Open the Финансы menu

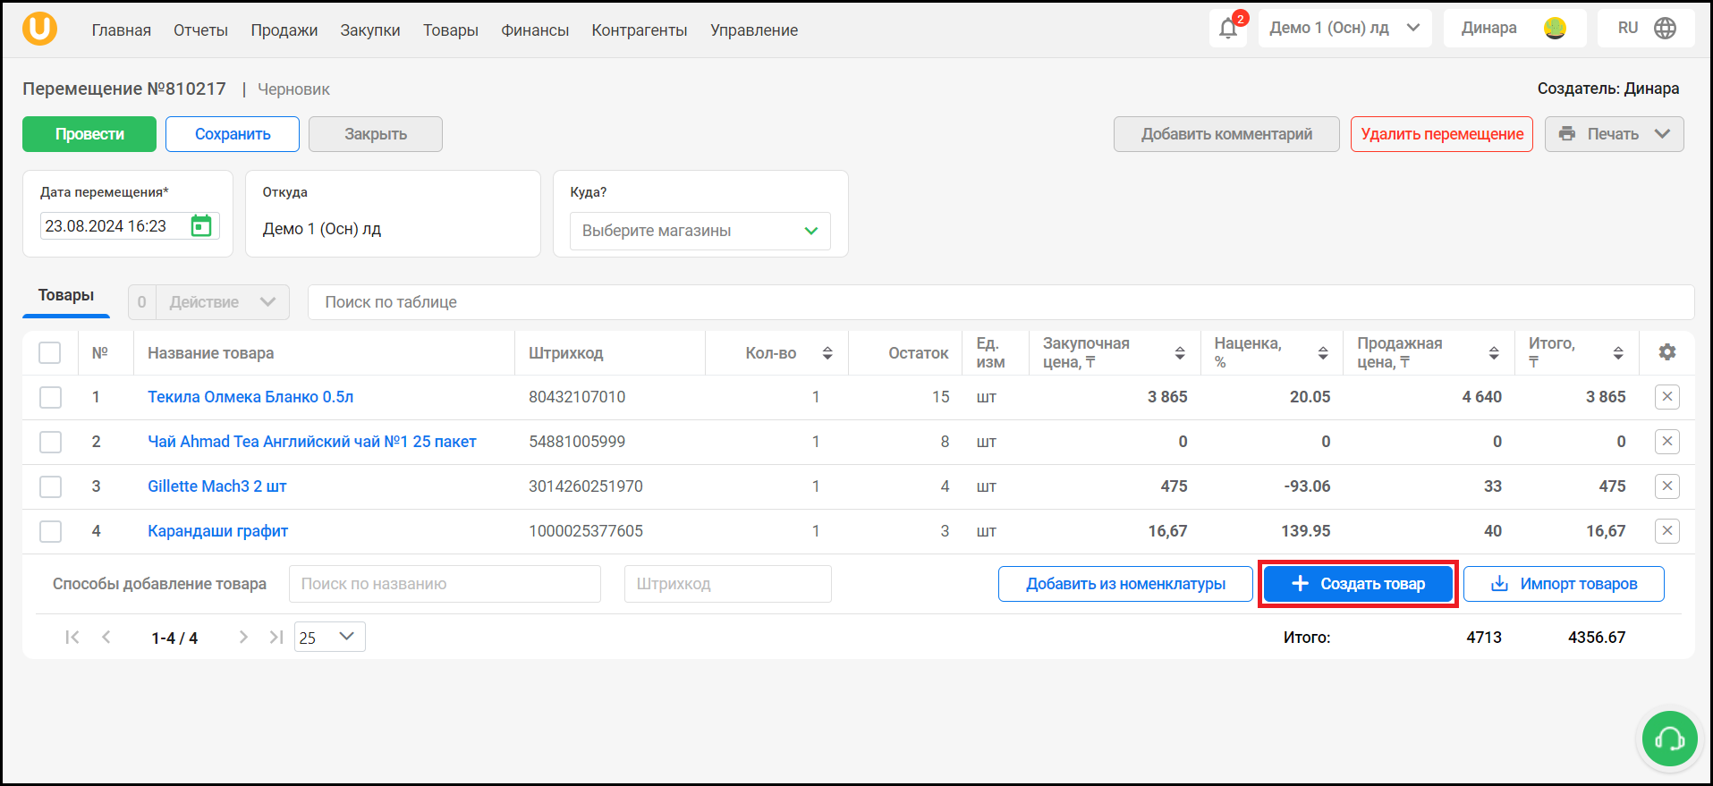[535, 30]
